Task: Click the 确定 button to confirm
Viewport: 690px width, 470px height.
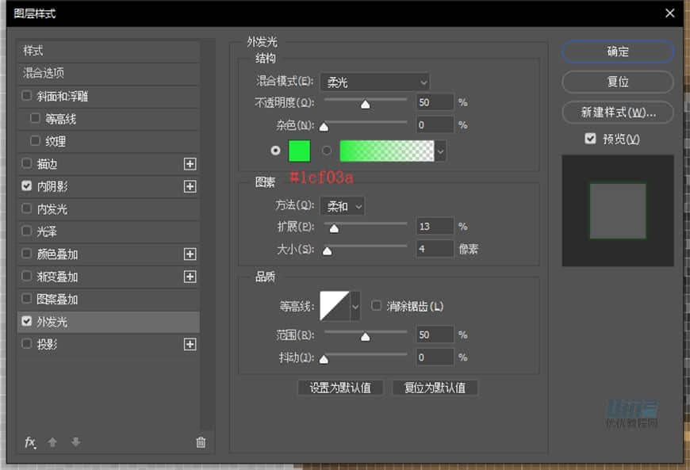Action: click(617, 52)
